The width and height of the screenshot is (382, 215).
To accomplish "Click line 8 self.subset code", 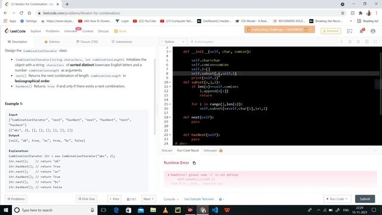I will 214,73.
